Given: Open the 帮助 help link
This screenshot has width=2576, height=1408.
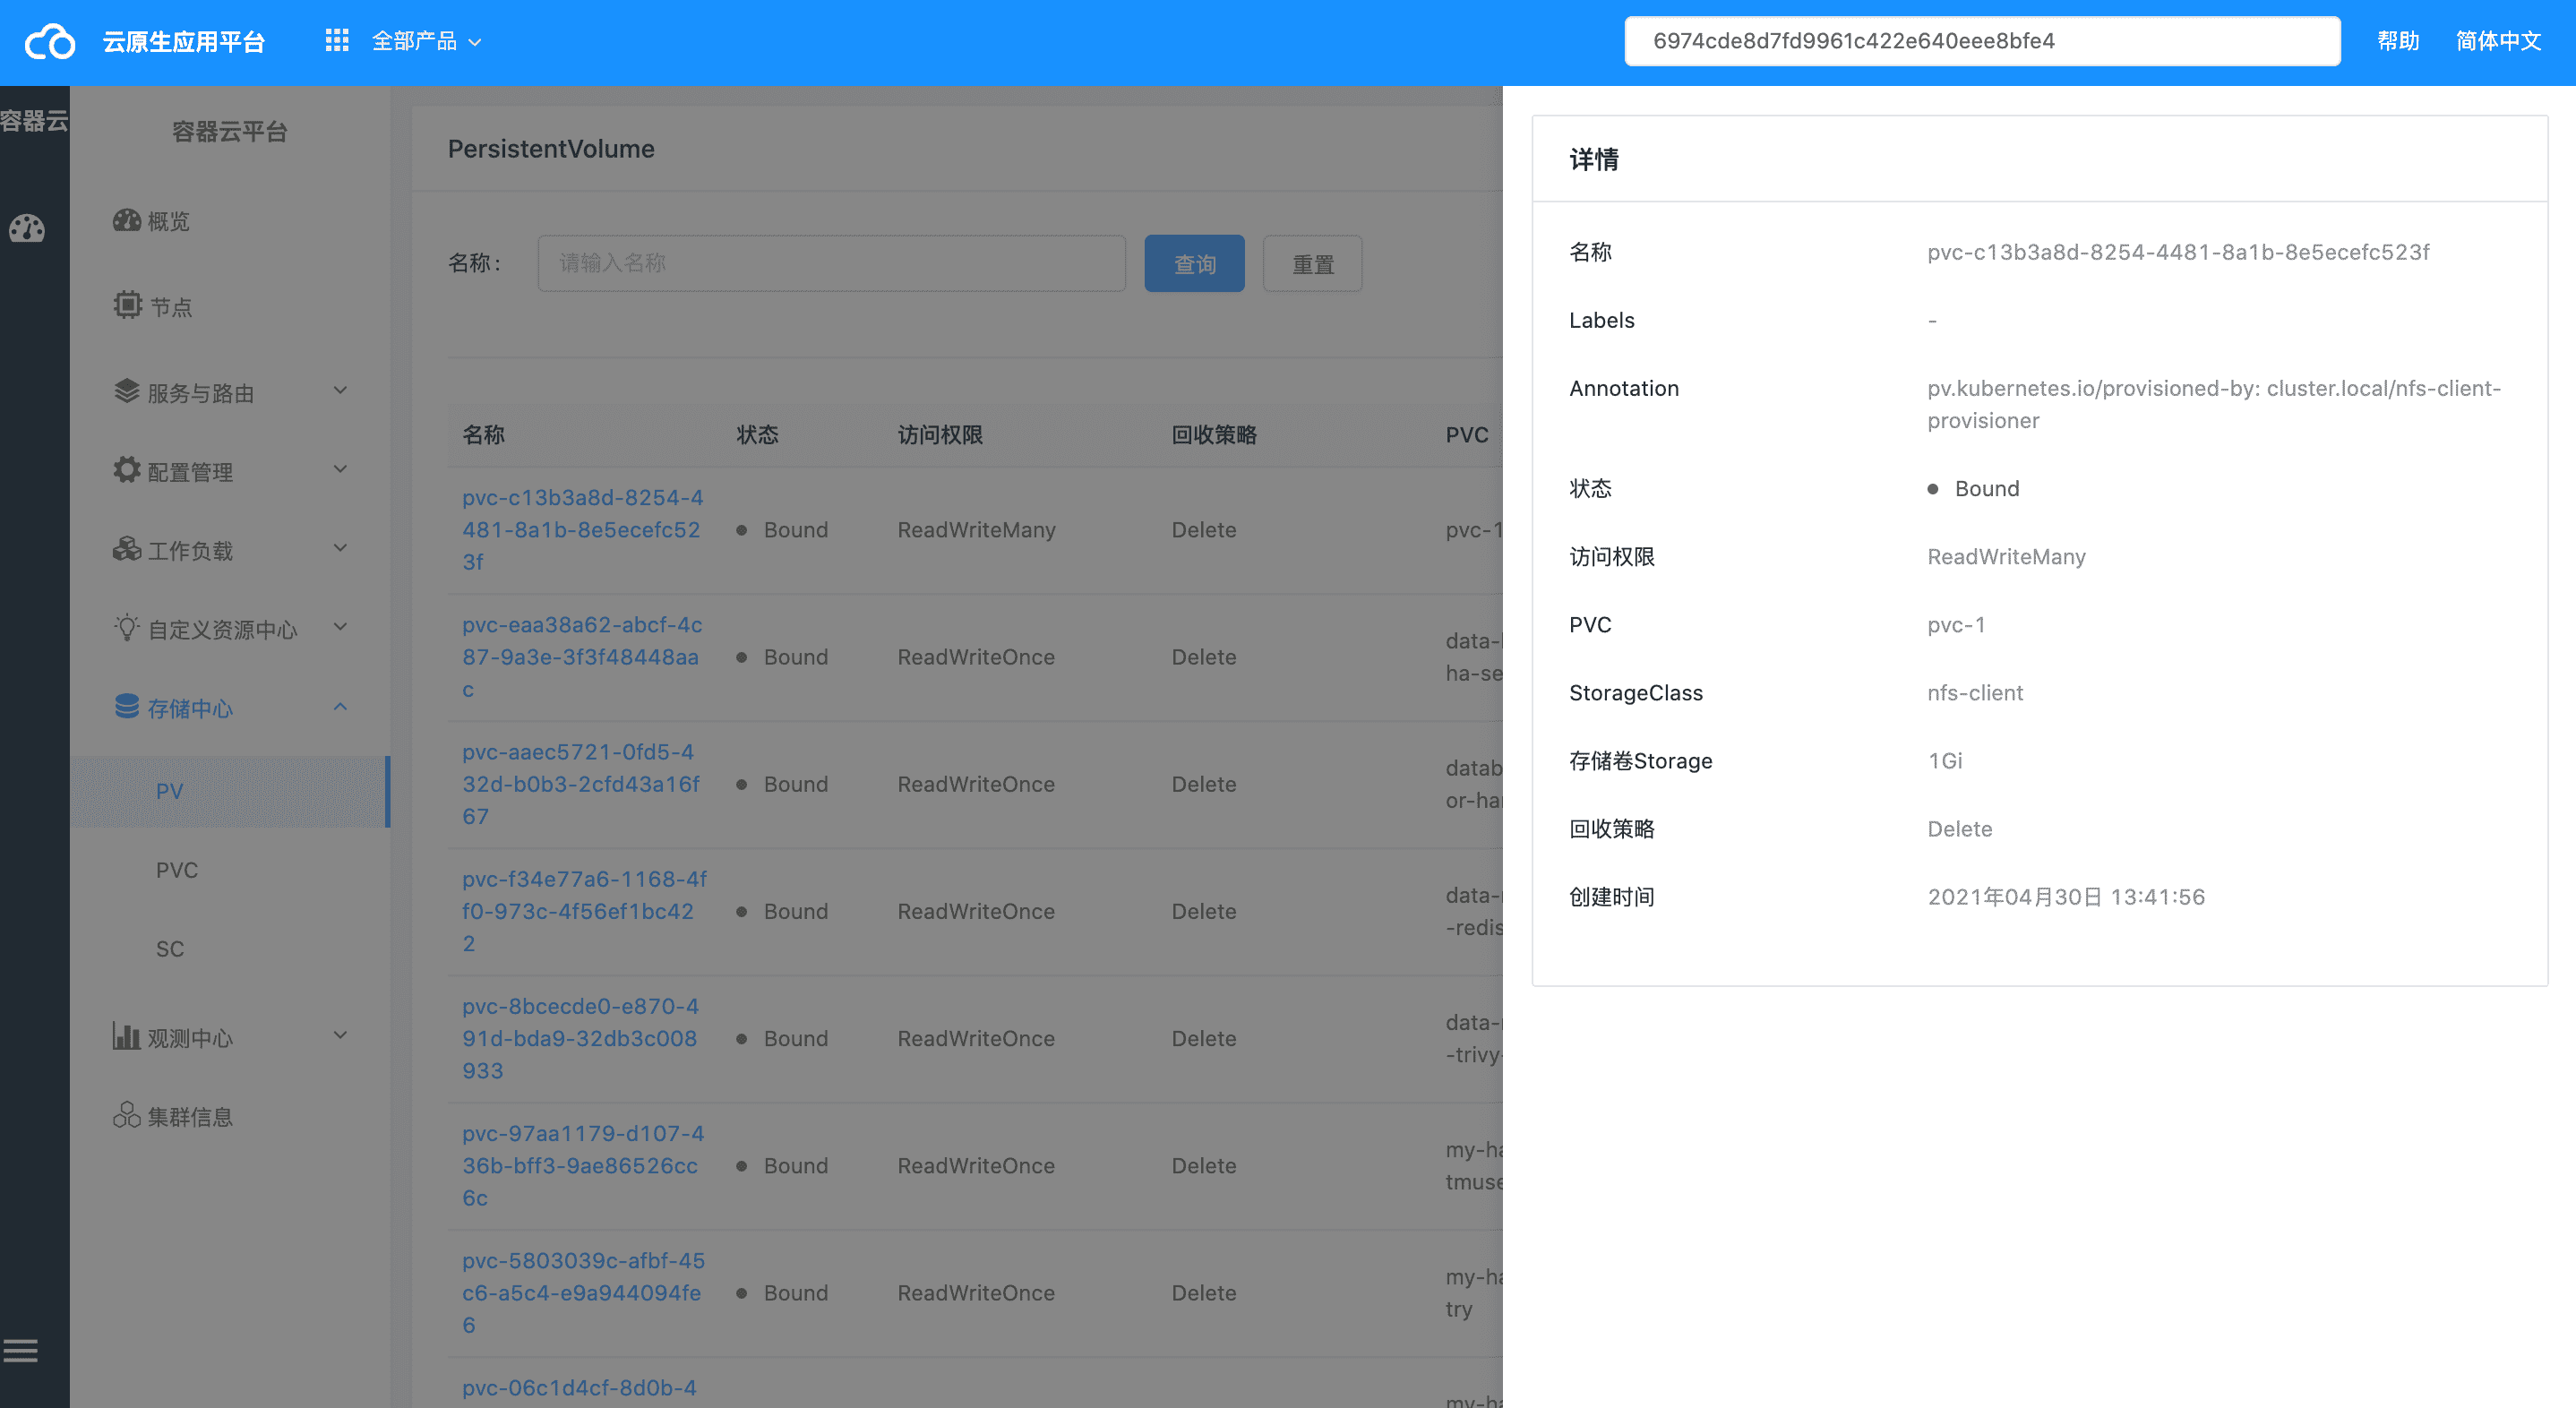Looking at the screenshot, I should tap(2397, 41).
